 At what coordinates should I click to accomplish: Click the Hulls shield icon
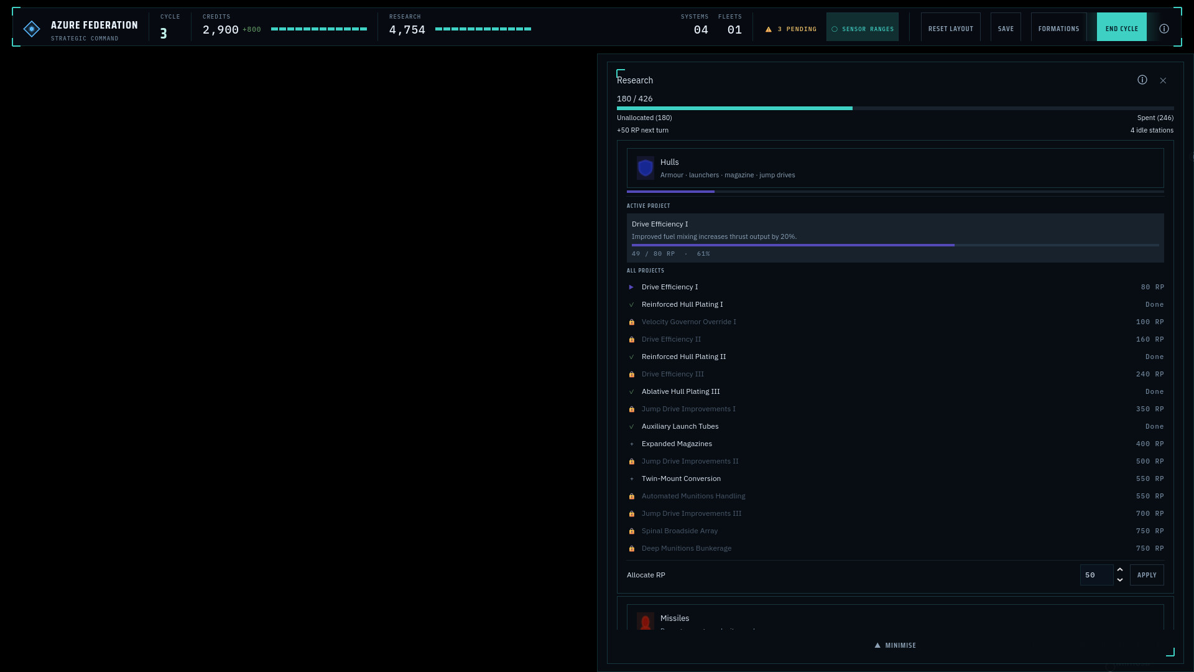[646, 168]
